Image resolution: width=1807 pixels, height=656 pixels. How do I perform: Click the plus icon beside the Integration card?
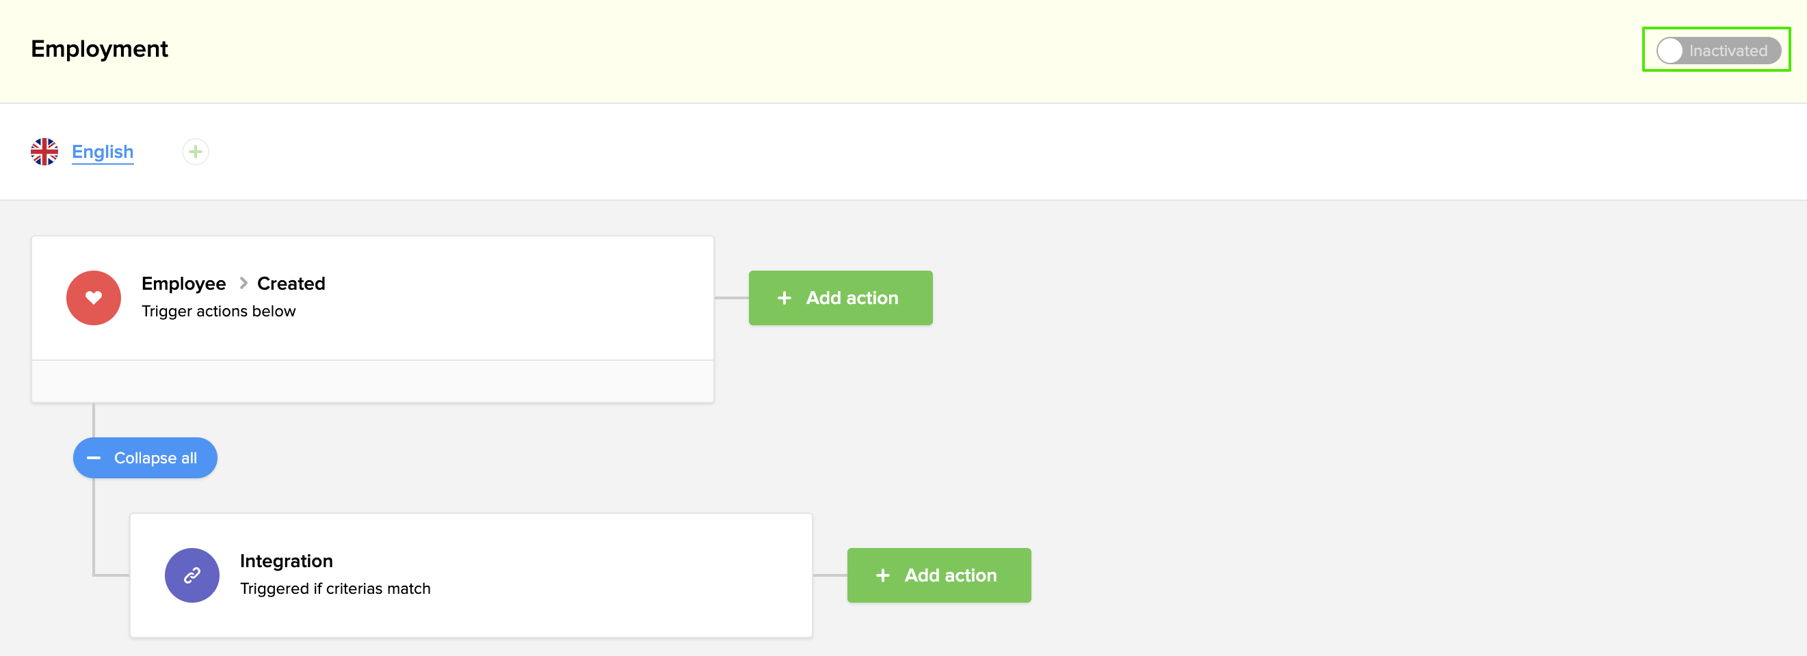tap(882, 575)
